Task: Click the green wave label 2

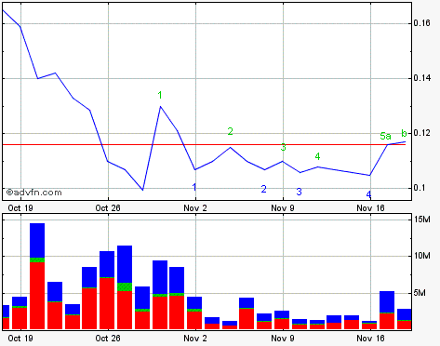Action: coord(230,131)
